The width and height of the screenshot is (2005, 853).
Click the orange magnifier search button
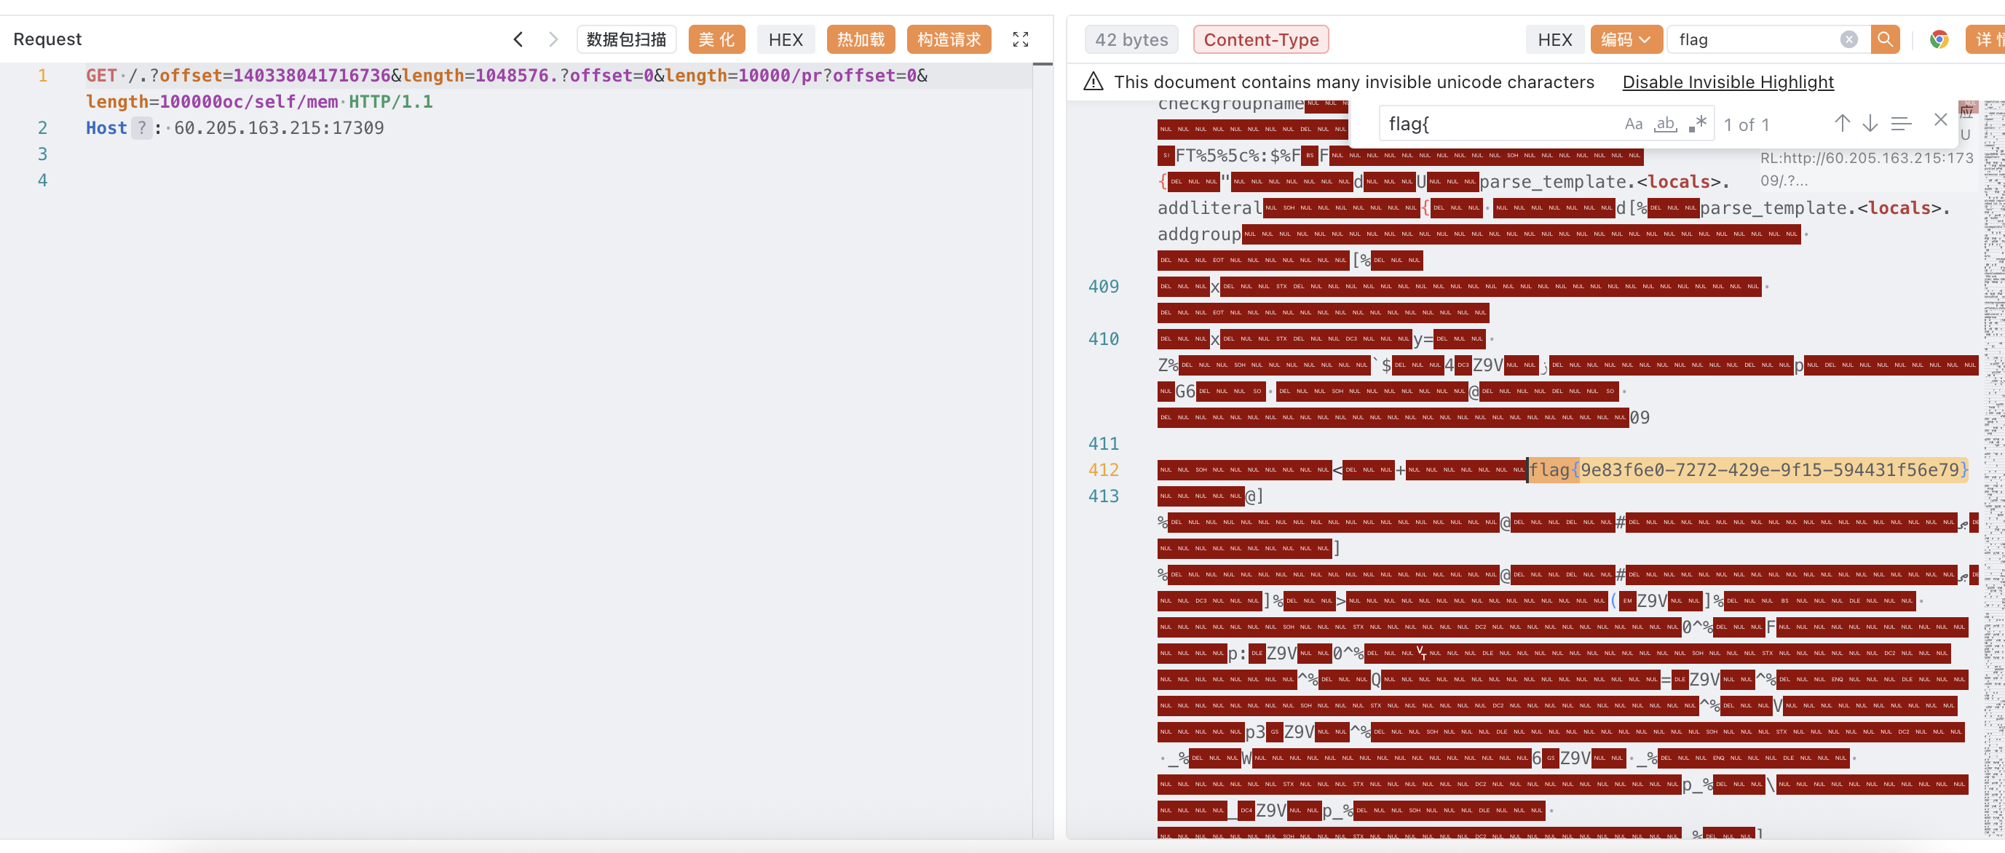point(1885,40)
